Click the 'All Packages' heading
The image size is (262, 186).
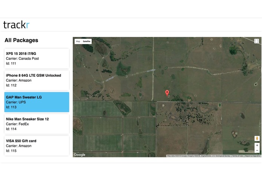pos(21,40)
